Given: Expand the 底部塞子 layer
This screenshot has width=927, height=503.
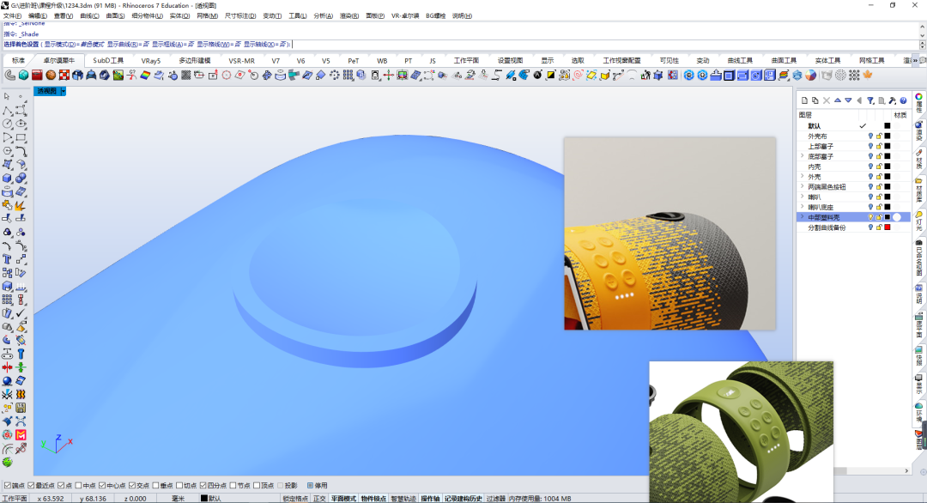Looking at the screenshot, I should [803, 156].
